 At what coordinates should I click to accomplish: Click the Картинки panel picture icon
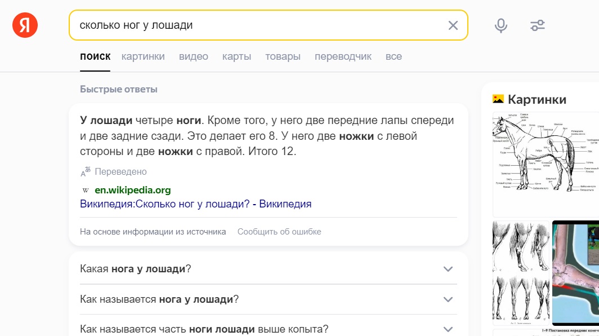click(x=498, y=99)
